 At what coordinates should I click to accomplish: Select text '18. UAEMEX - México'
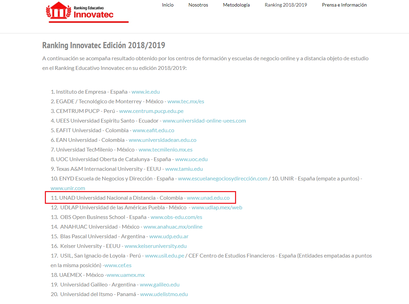(77, 275)
